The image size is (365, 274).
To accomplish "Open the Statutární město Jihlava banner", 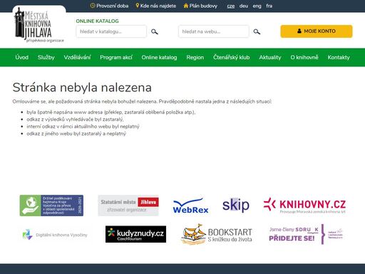I will [x=128, y=205].
